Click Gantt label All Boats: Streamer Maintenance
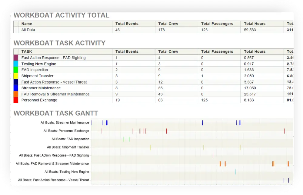303x195 pixels. coord(65,123)
